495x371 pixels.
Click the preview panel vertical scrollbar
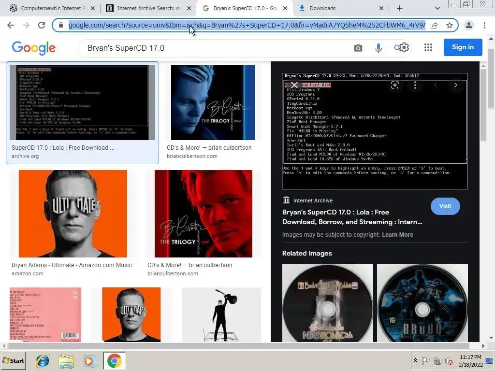483,104
